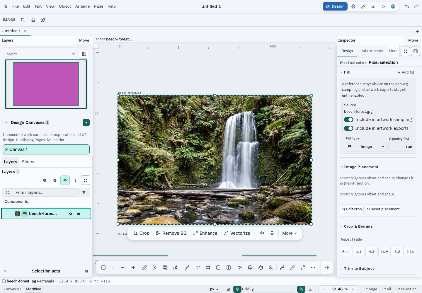422x293 pixels.
Task: Choose the Pencil drawing tool
Action: [144, 268]
